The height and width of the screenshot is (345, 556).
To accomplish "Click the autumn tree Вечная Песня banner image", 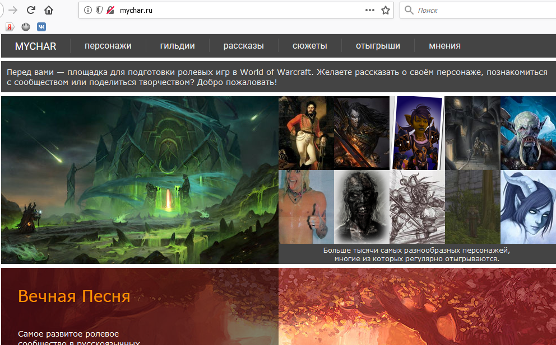I will click(417, 306).
